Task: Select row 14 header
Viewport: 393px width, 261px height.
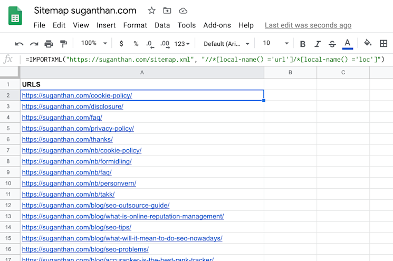Action: click(x=8, y=227)
